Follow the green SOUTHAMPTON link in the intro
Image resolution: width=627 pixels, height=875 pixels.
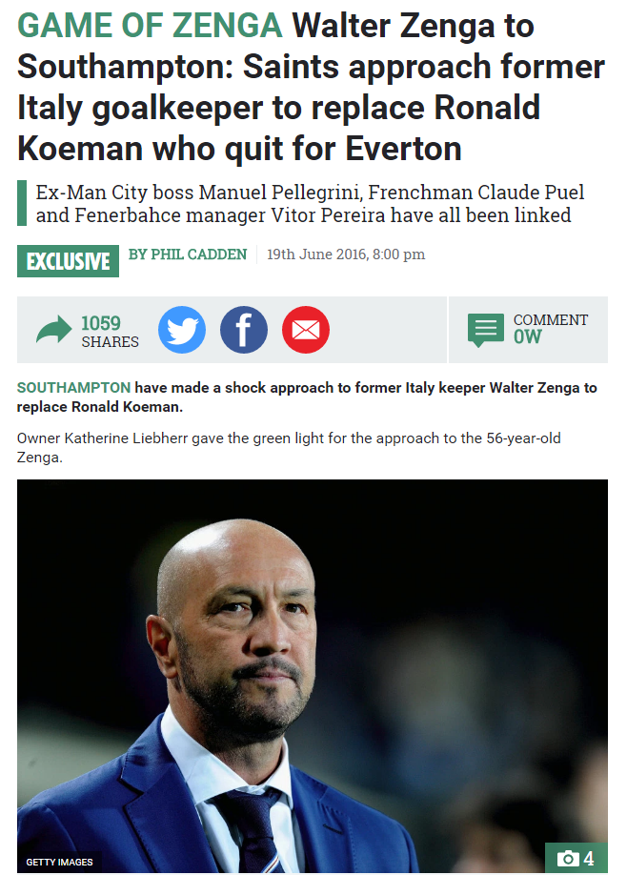click(x=74, y=388)
